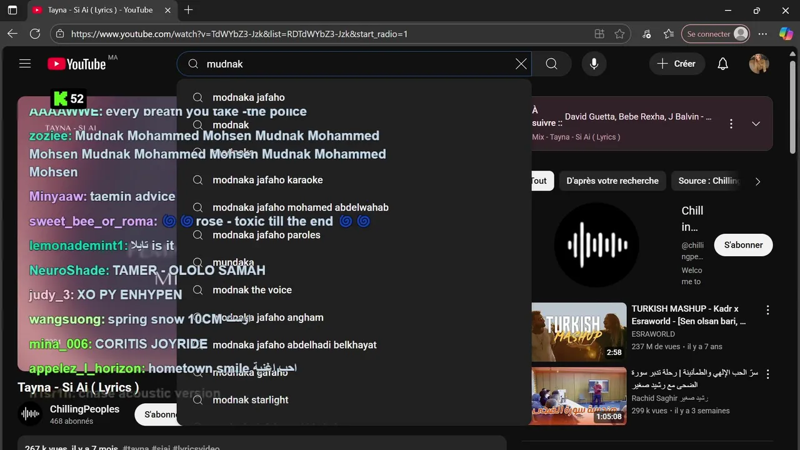Screen dimensions: 800x450
Task: Select D'après votre recherche chip
Action: click(612, 181)
